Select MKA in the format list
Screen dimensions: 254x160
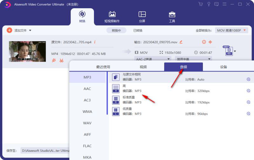tap(87, 157)
